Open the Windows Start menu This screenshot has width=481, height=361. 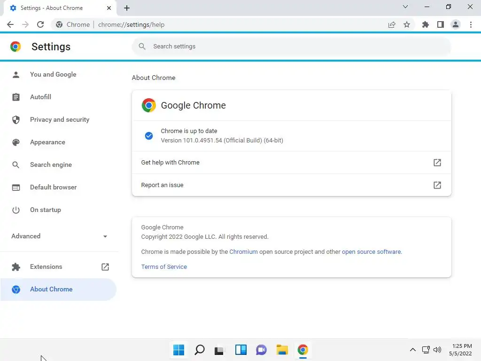178,350
